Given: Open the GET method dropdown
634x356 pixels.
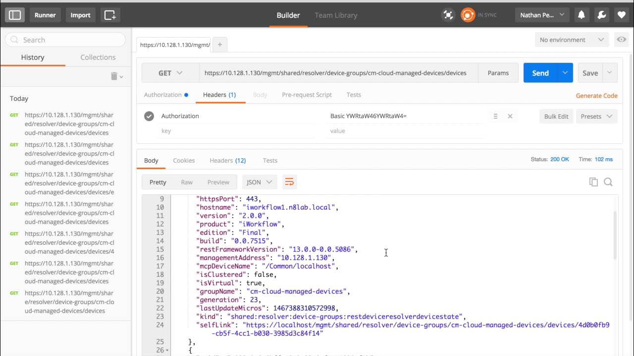Looking at the screenshot, I should tap(170, 73).
